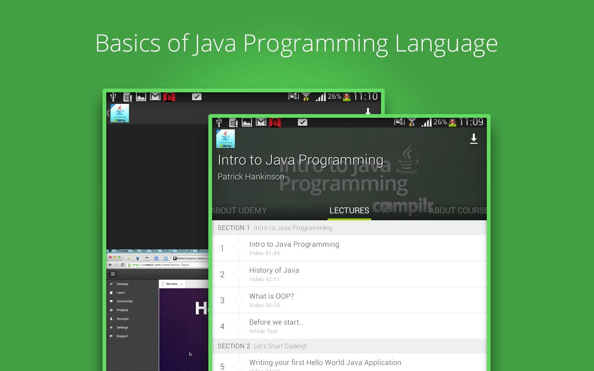Screen dimensions: 594x371
Task: Switch to the ABOUT COURSE tab
Action: pos(457,210)
